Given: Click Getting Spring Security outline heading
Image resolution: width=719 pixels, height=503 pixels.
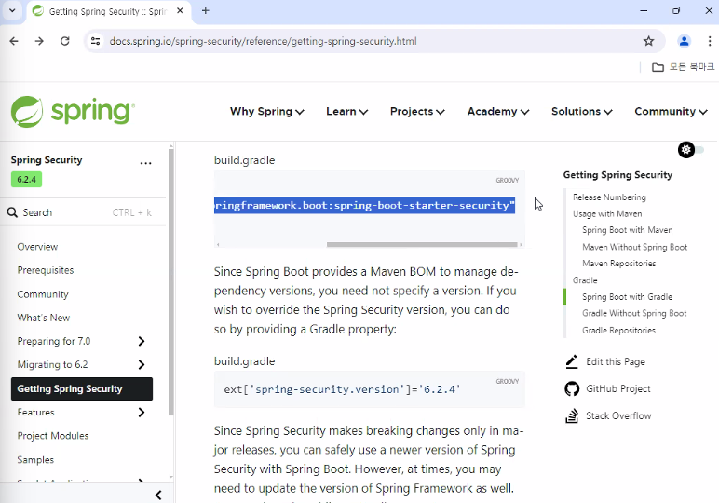Looking at the screenshot, I should [617, 175].
